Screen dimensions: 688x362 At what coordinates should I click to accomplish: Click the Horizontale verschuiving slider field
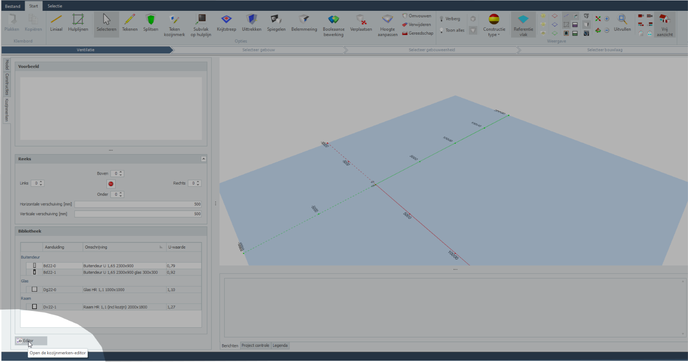click(x=138, y=204)
